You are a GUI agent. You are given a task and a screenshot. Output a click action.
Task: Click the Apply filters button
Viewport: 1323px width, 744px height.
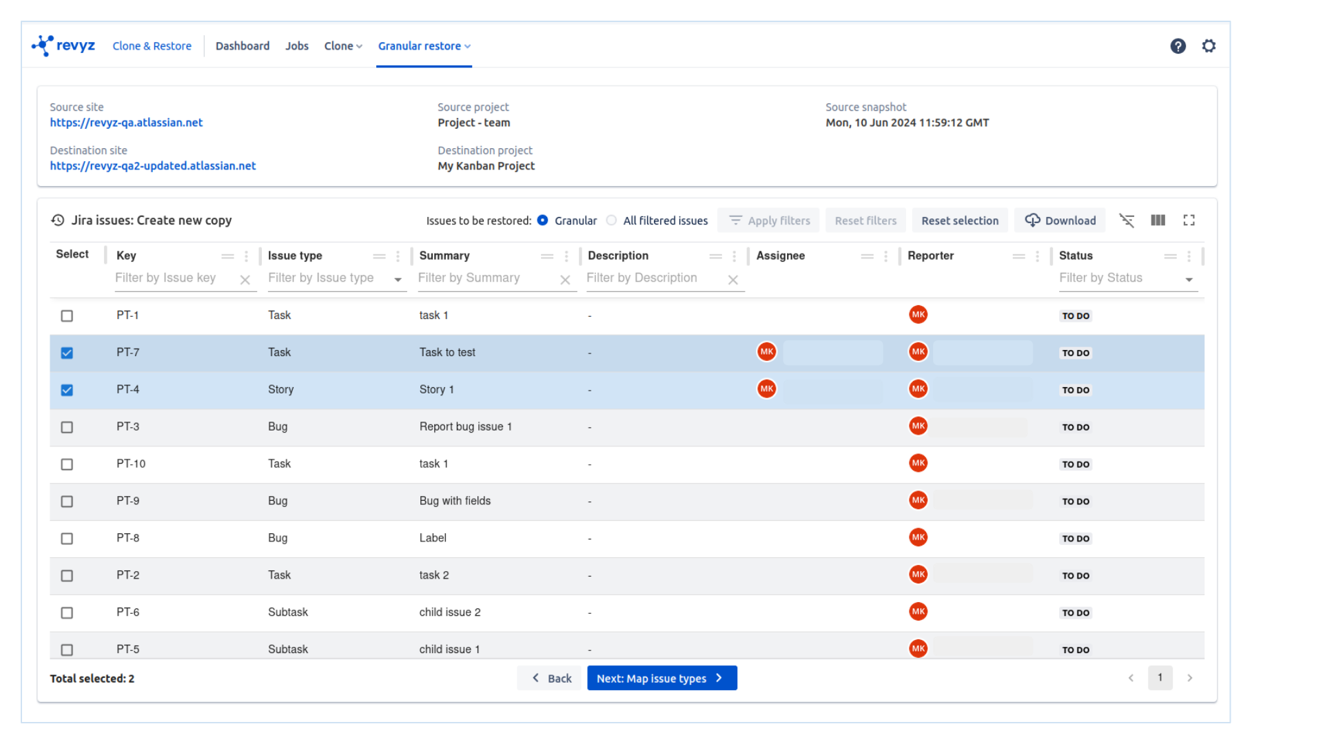point(768,220)
